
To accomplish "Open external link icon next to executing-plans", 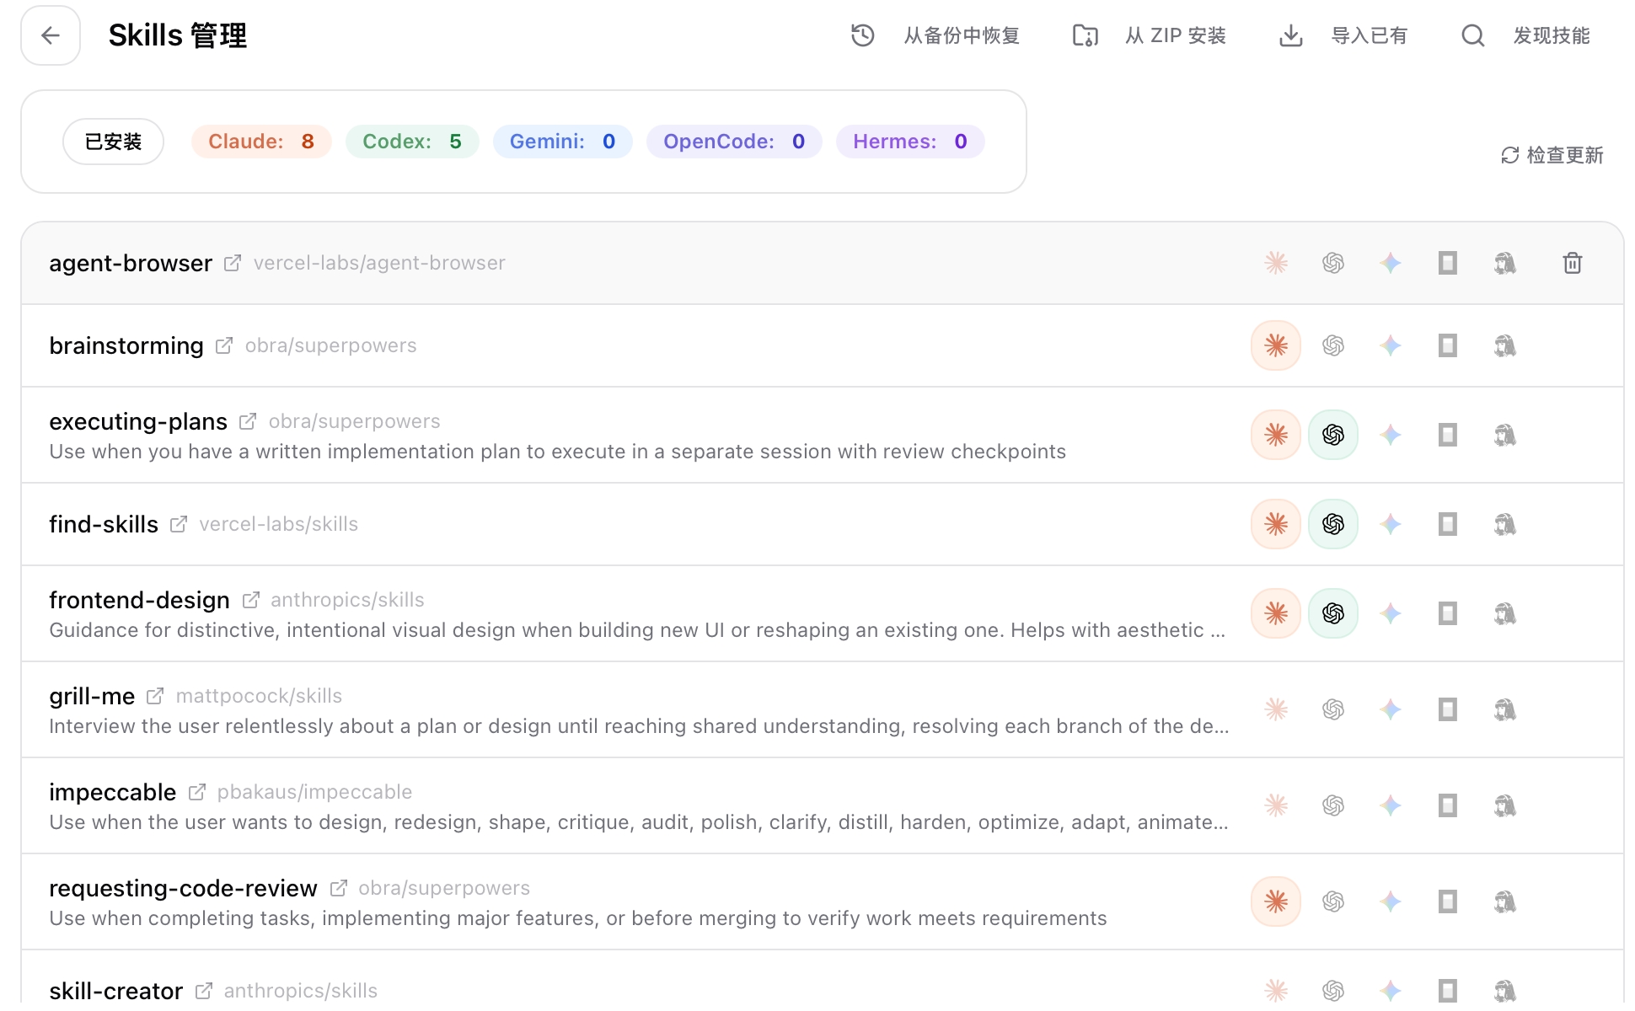I will tap(248, 421).
